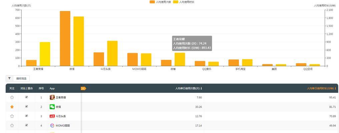Viewport: 339px width, 133px height.
Task: Click the 今日头条 yellow usage-duration bar
Action: (112, 54)
